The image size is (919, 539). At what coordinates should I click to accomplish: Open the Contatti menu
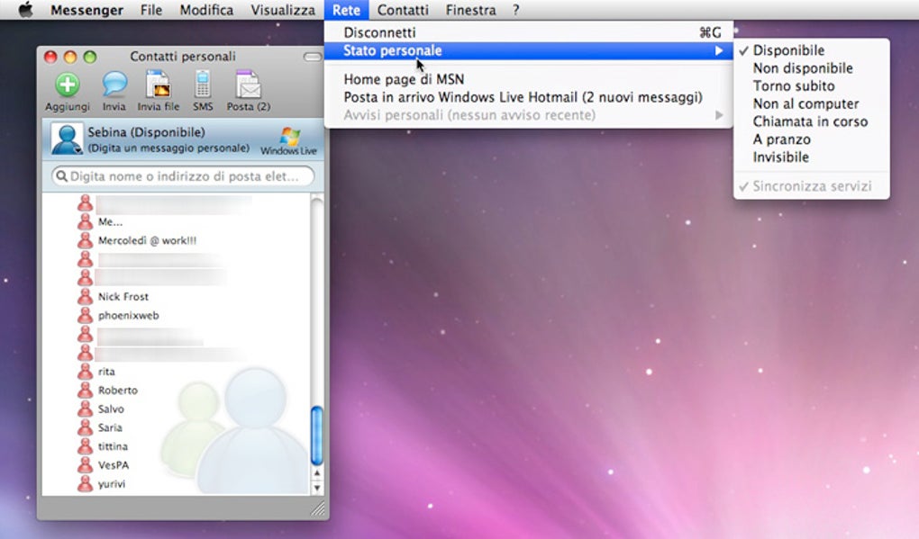403,10
